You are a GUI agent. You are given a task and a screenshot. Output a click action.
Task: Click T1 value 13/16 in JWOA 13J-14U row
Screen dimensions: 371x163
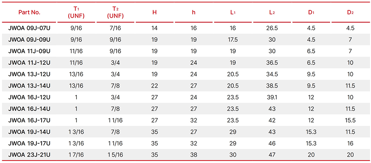[x=76, y=86]
